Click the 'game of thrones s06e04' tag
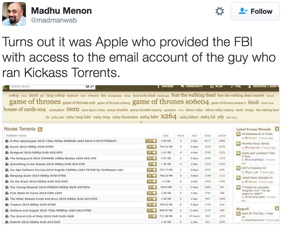This screenshot has height=225, width=284. tap(164, 101)
